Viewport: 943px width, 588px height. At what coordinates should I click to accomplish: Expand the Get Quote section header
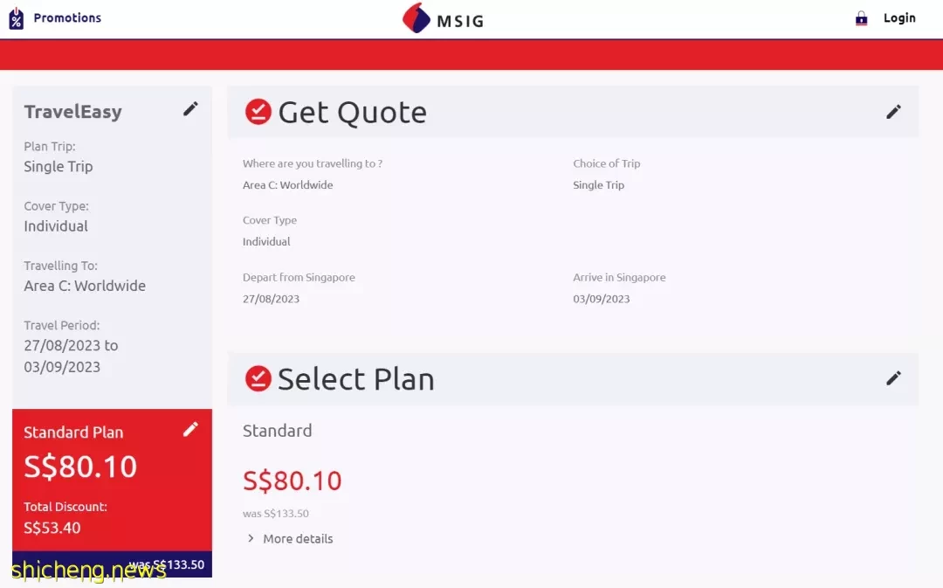(573, 112)
